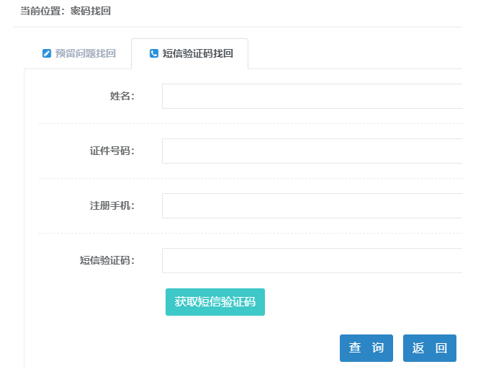The width and height of the screenshot is (491, 377).
Task: Submit the form with 查询 button
Action: pos(366,348)
